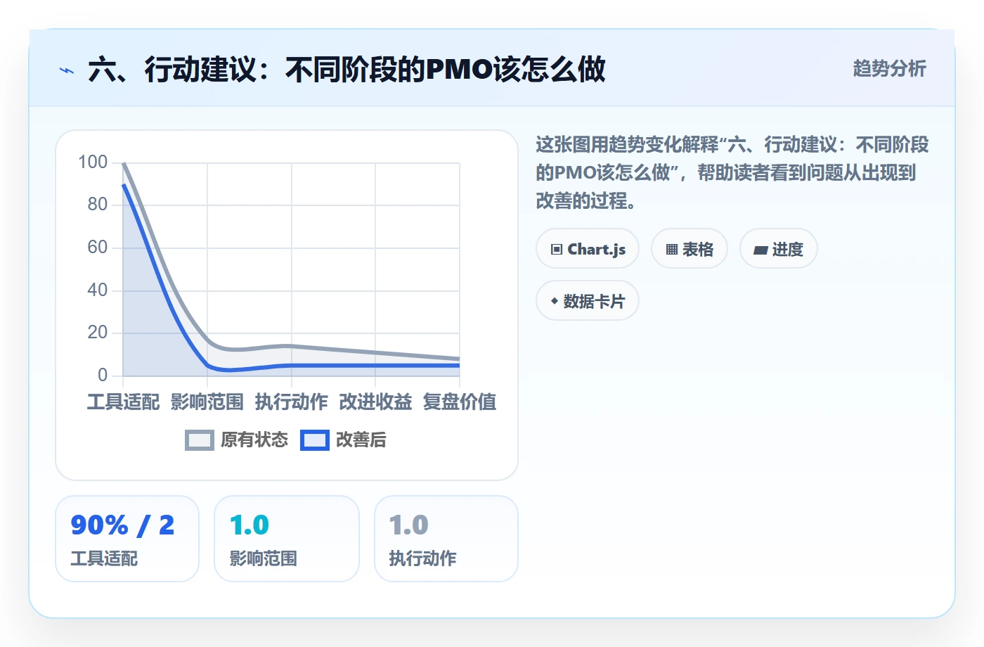Select the 进度 tag
Image resolution: width=984 pixels, height=647 pixels.
point(779,249)
